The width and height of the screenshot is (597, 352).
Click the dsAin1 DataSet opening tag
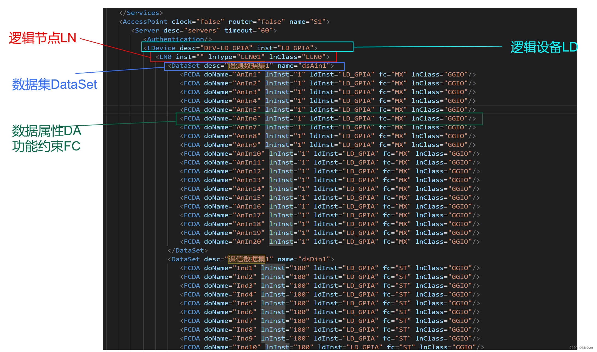click(251, 66)
